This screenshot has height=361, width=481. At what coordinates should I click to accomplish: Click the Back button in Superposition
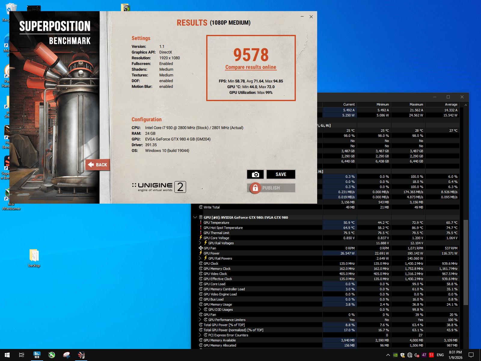(x=98, y=165)
